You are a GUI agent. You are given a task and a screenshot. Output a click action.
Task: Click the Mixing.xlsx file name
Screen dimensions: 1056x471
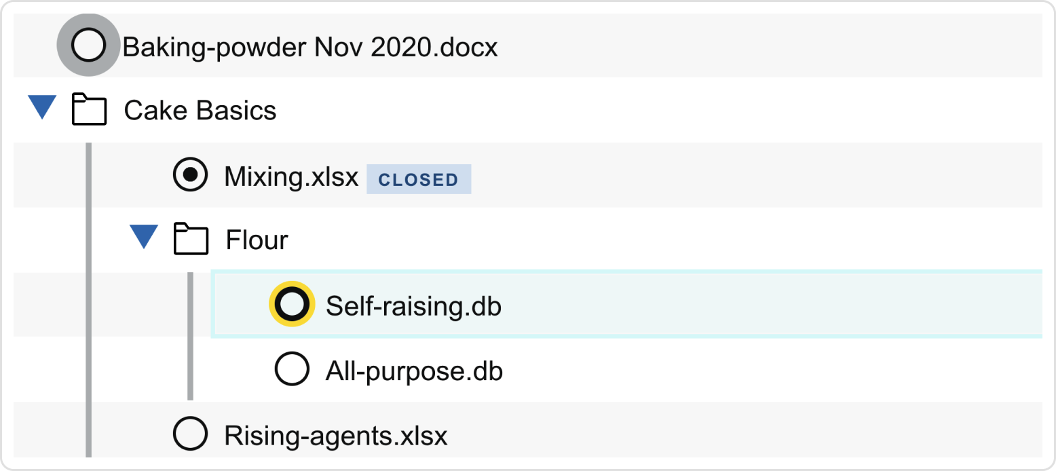(x=291, y=177)
